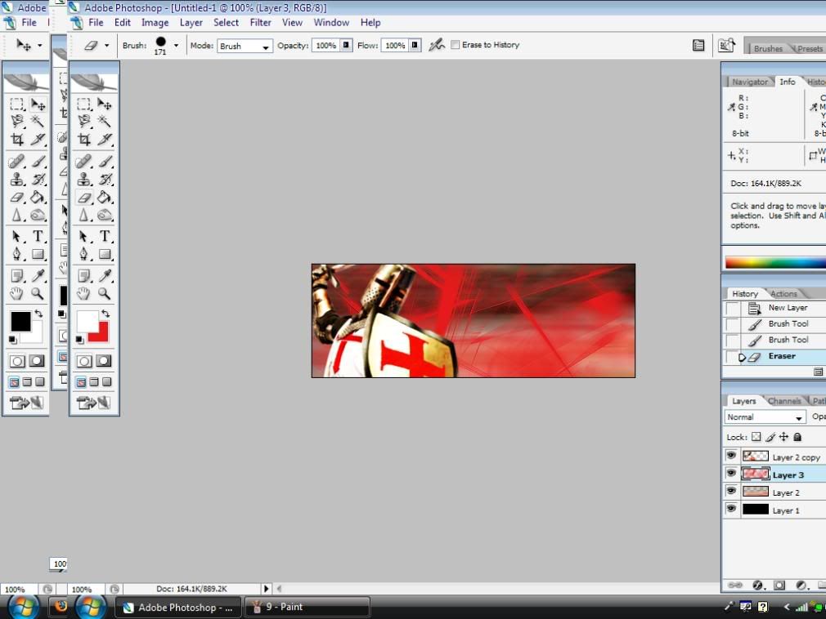This screenshot has height=619, width=826.
Task: Select Eraser tool in leftmost background toolbox
Action: coord(17,198)
